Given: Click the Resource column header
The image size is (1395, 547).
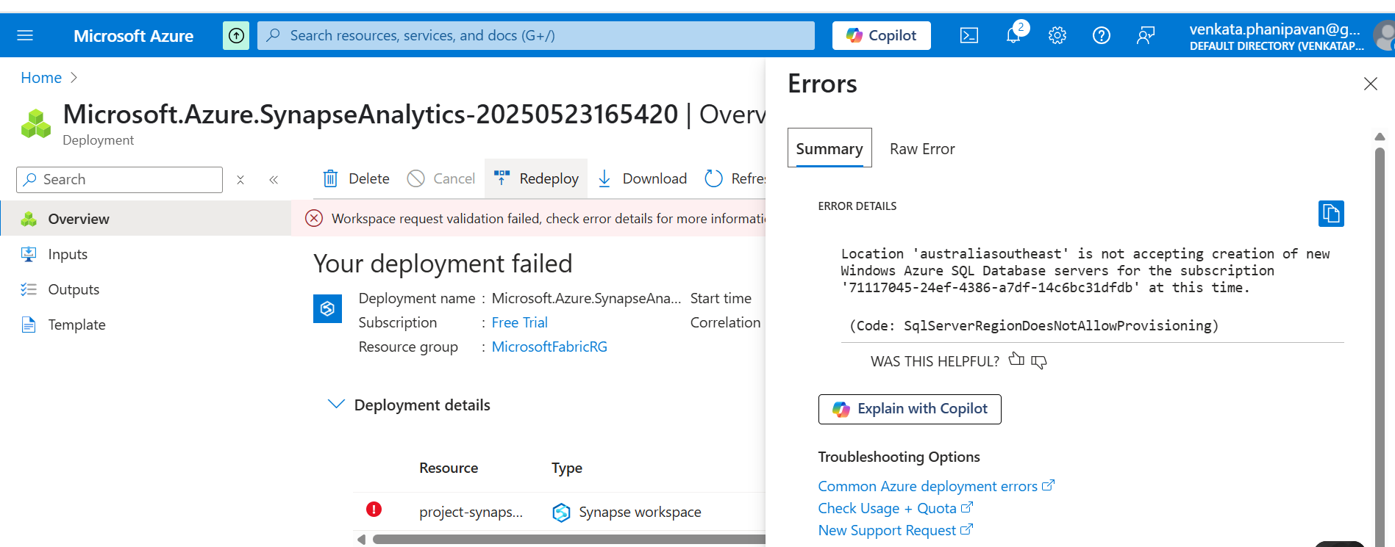Looking at the screenshot, I should [449, 468].
